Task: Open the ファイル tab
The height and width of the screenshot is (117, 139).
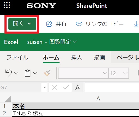Action: [x=18, y=57]
